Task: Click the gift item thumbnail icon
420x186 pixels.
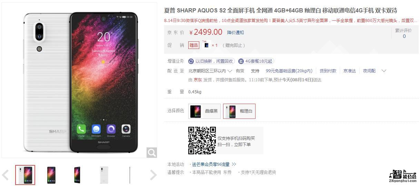Action: click(206, 45)
